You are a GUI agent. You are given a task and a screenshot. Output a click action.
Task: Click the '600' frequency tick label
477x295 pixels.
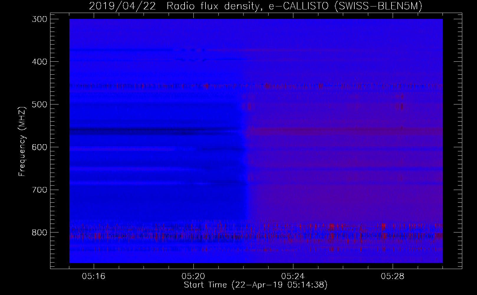pos(39,147)
